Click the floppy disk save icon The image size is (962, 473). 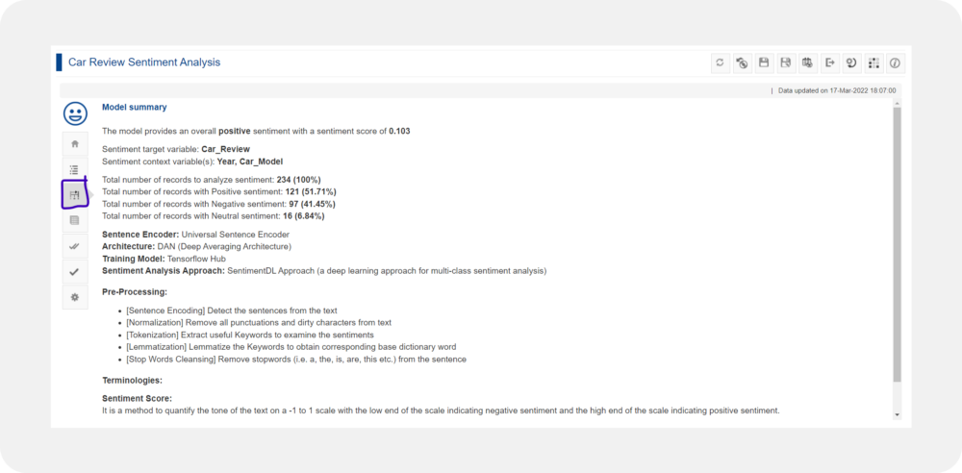tap(764, 63)
